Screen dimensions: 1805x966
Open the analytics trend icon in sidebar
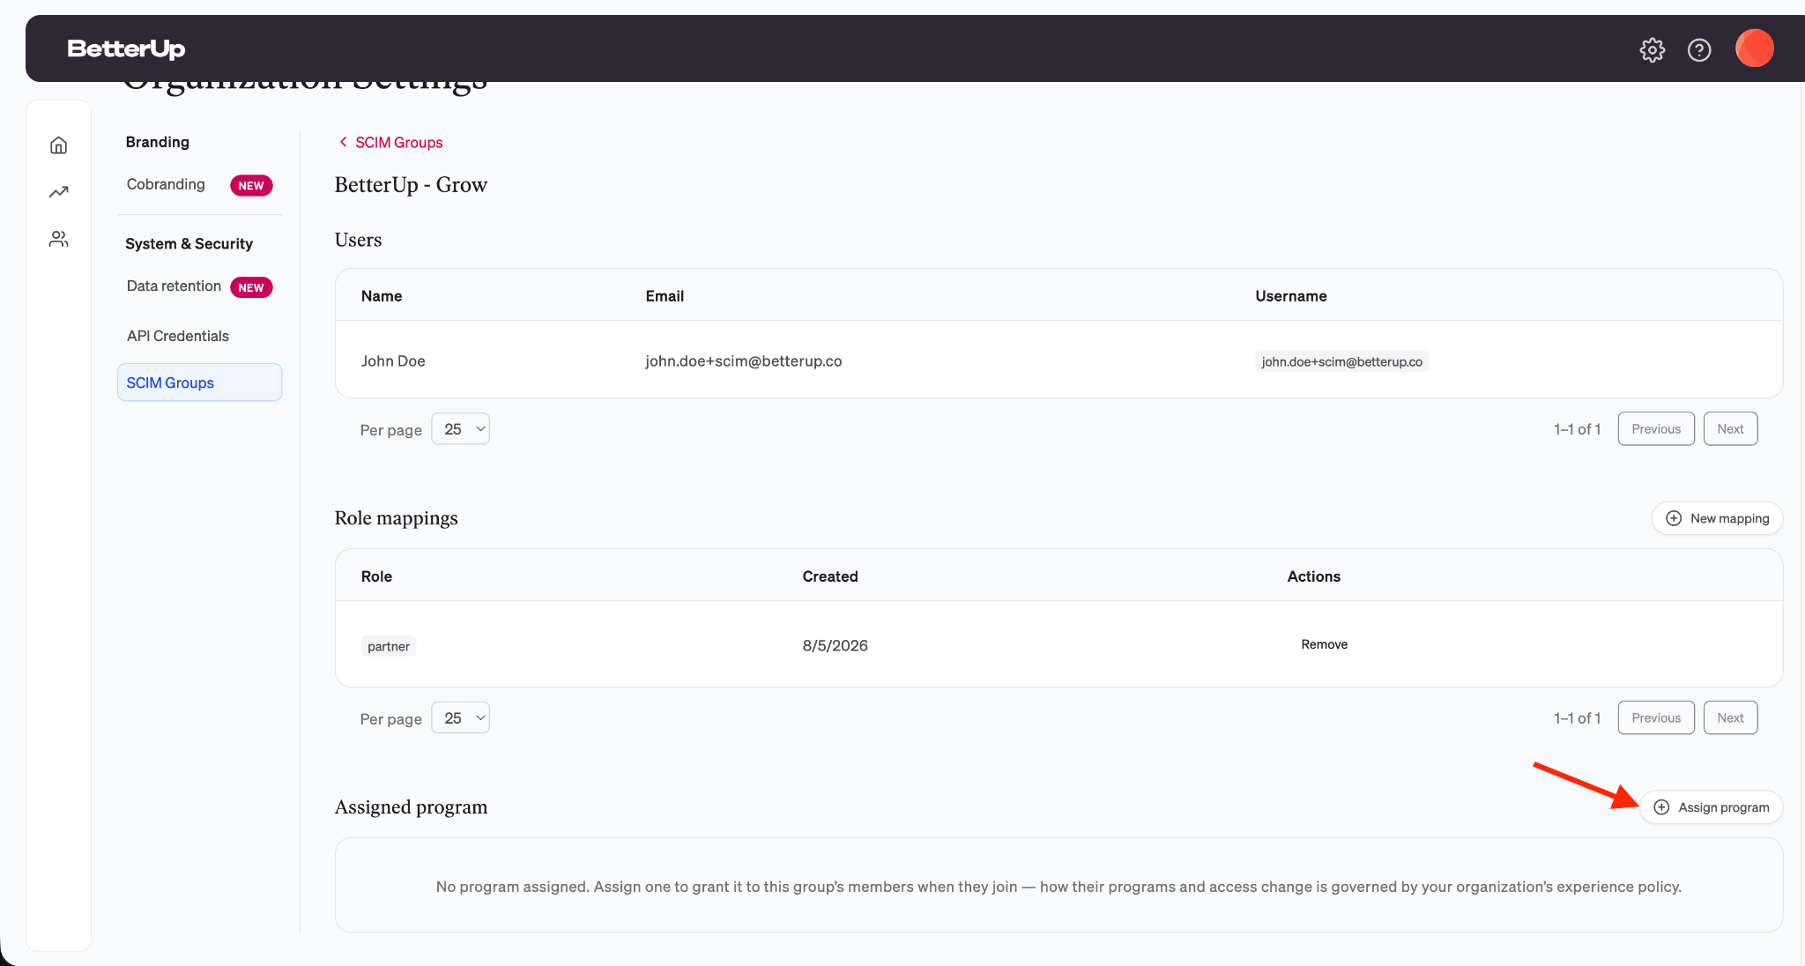[x=59, y=192]
